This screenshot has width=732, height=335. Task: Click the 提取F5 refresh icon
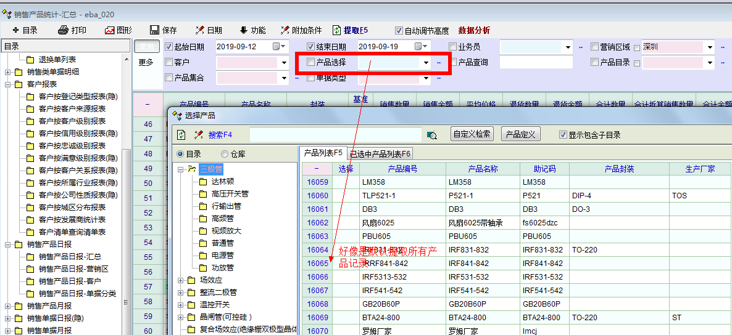337,30
